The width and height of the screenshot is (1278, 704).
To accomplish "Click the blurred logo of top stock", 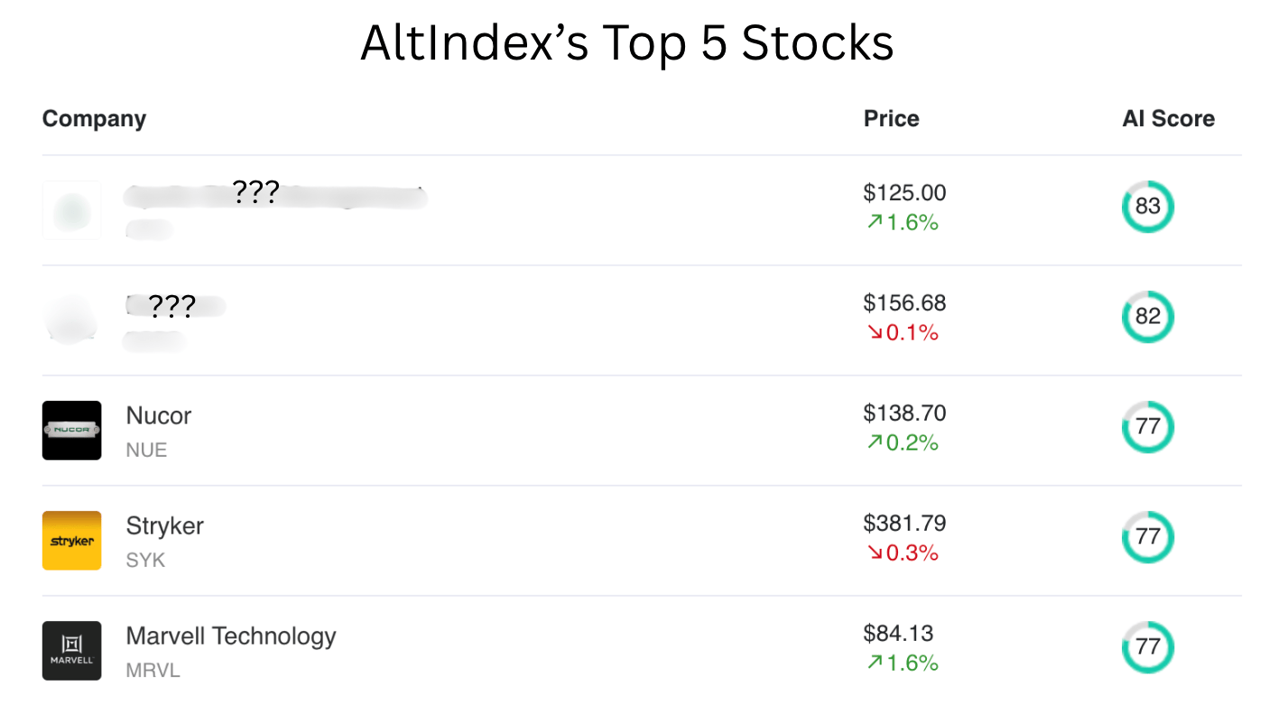I will click(71, 210).
